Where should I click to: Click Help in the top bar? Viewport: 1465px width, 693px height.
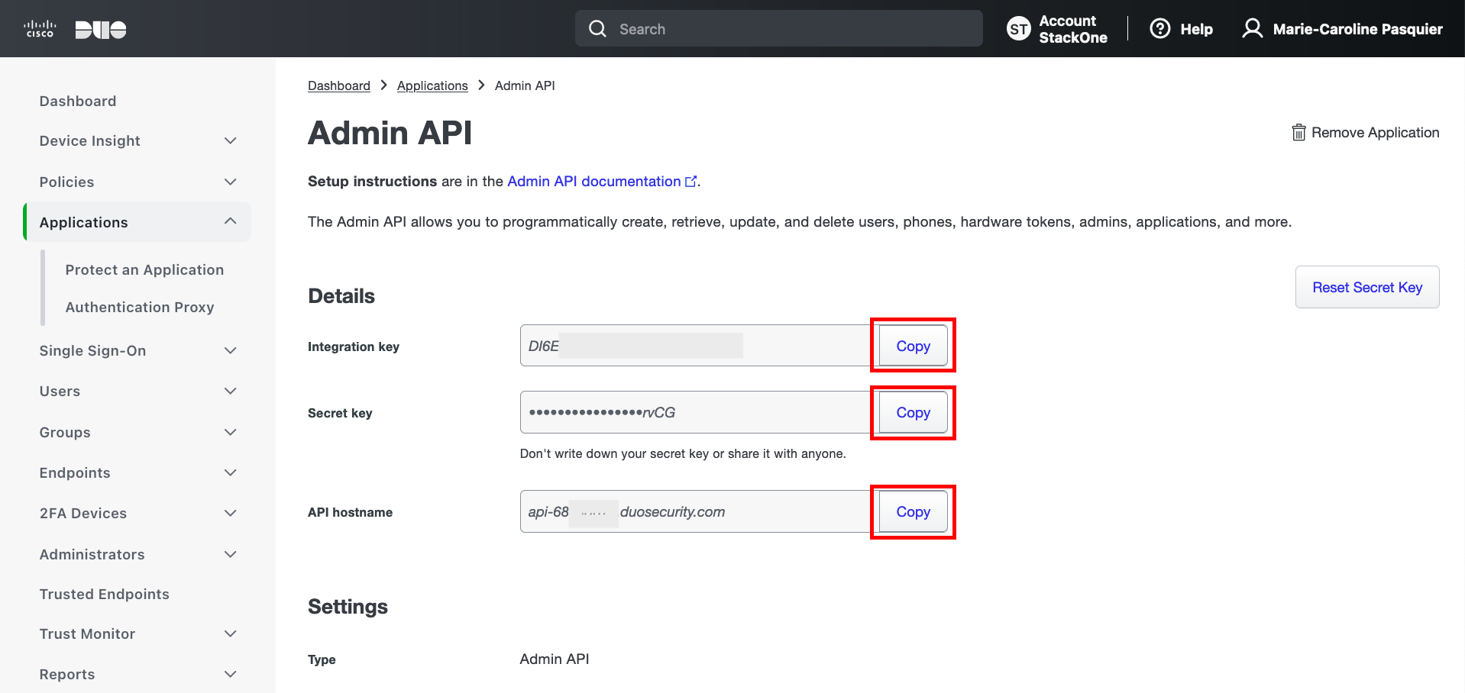(1196, 29)
